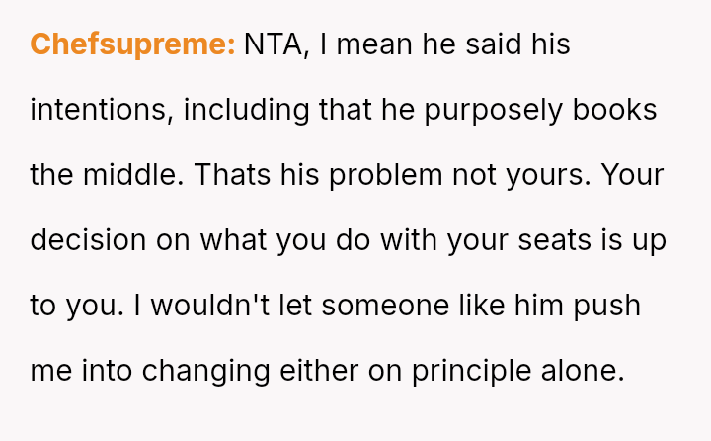Click the word 'problem' in the comment
Image resolution: width=711 pixels, height=441 pixels.
385,175
